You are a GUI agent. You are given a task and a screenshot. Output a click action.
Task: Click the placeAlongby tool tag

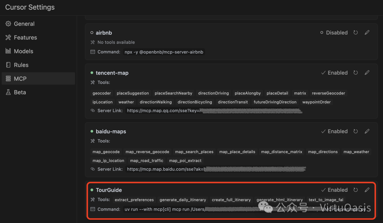coord(248,93)
